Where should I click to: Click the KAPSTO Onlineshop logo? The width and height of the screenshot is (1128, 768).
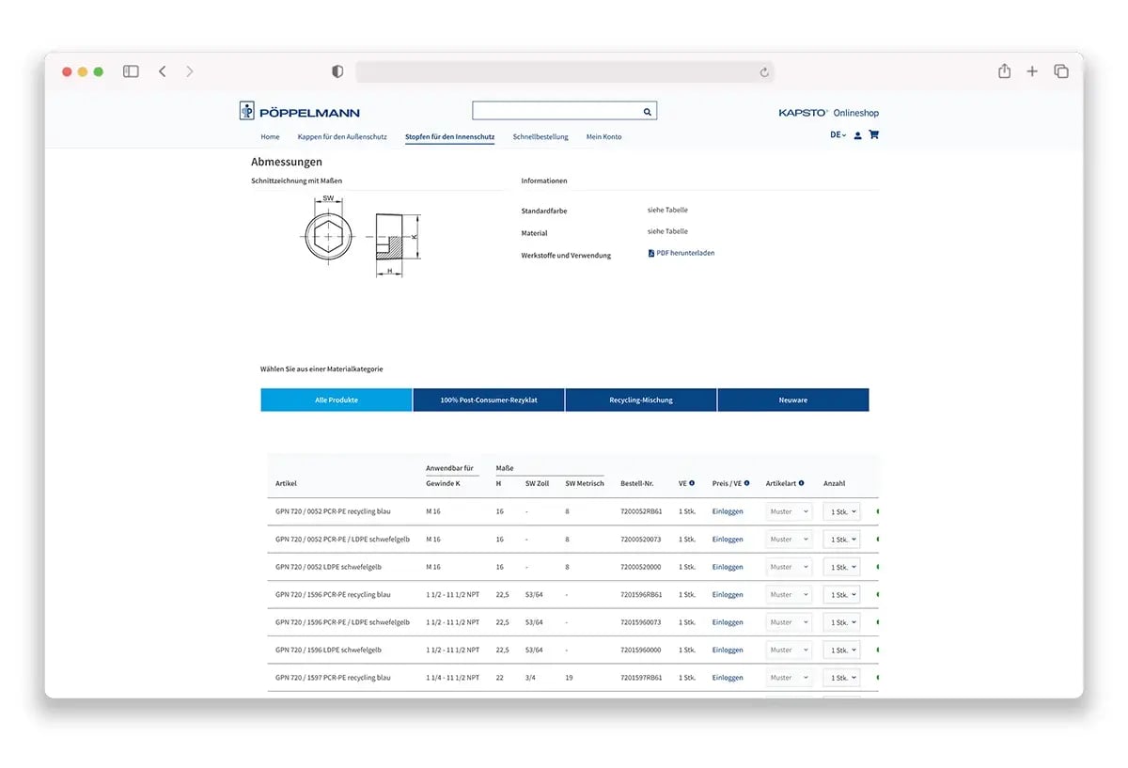click(829, 113)
